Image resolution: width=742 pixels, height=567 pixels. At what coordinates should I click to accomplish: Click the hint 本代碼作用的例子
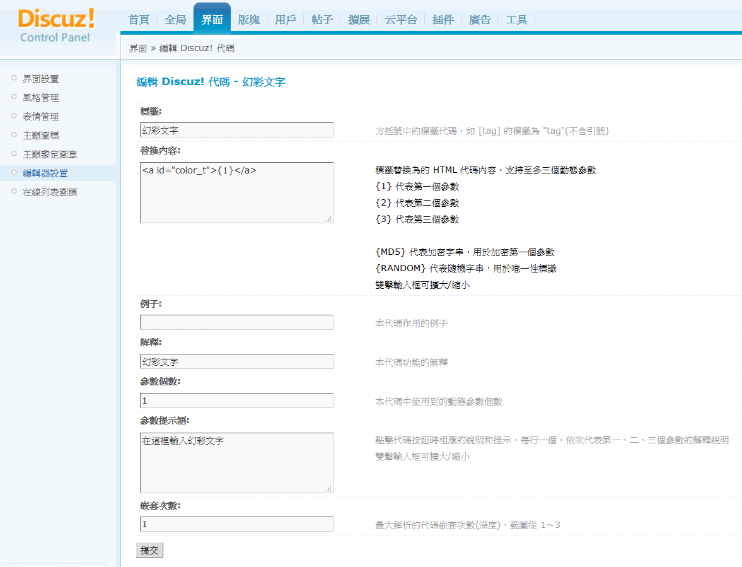tap(411, 324)
